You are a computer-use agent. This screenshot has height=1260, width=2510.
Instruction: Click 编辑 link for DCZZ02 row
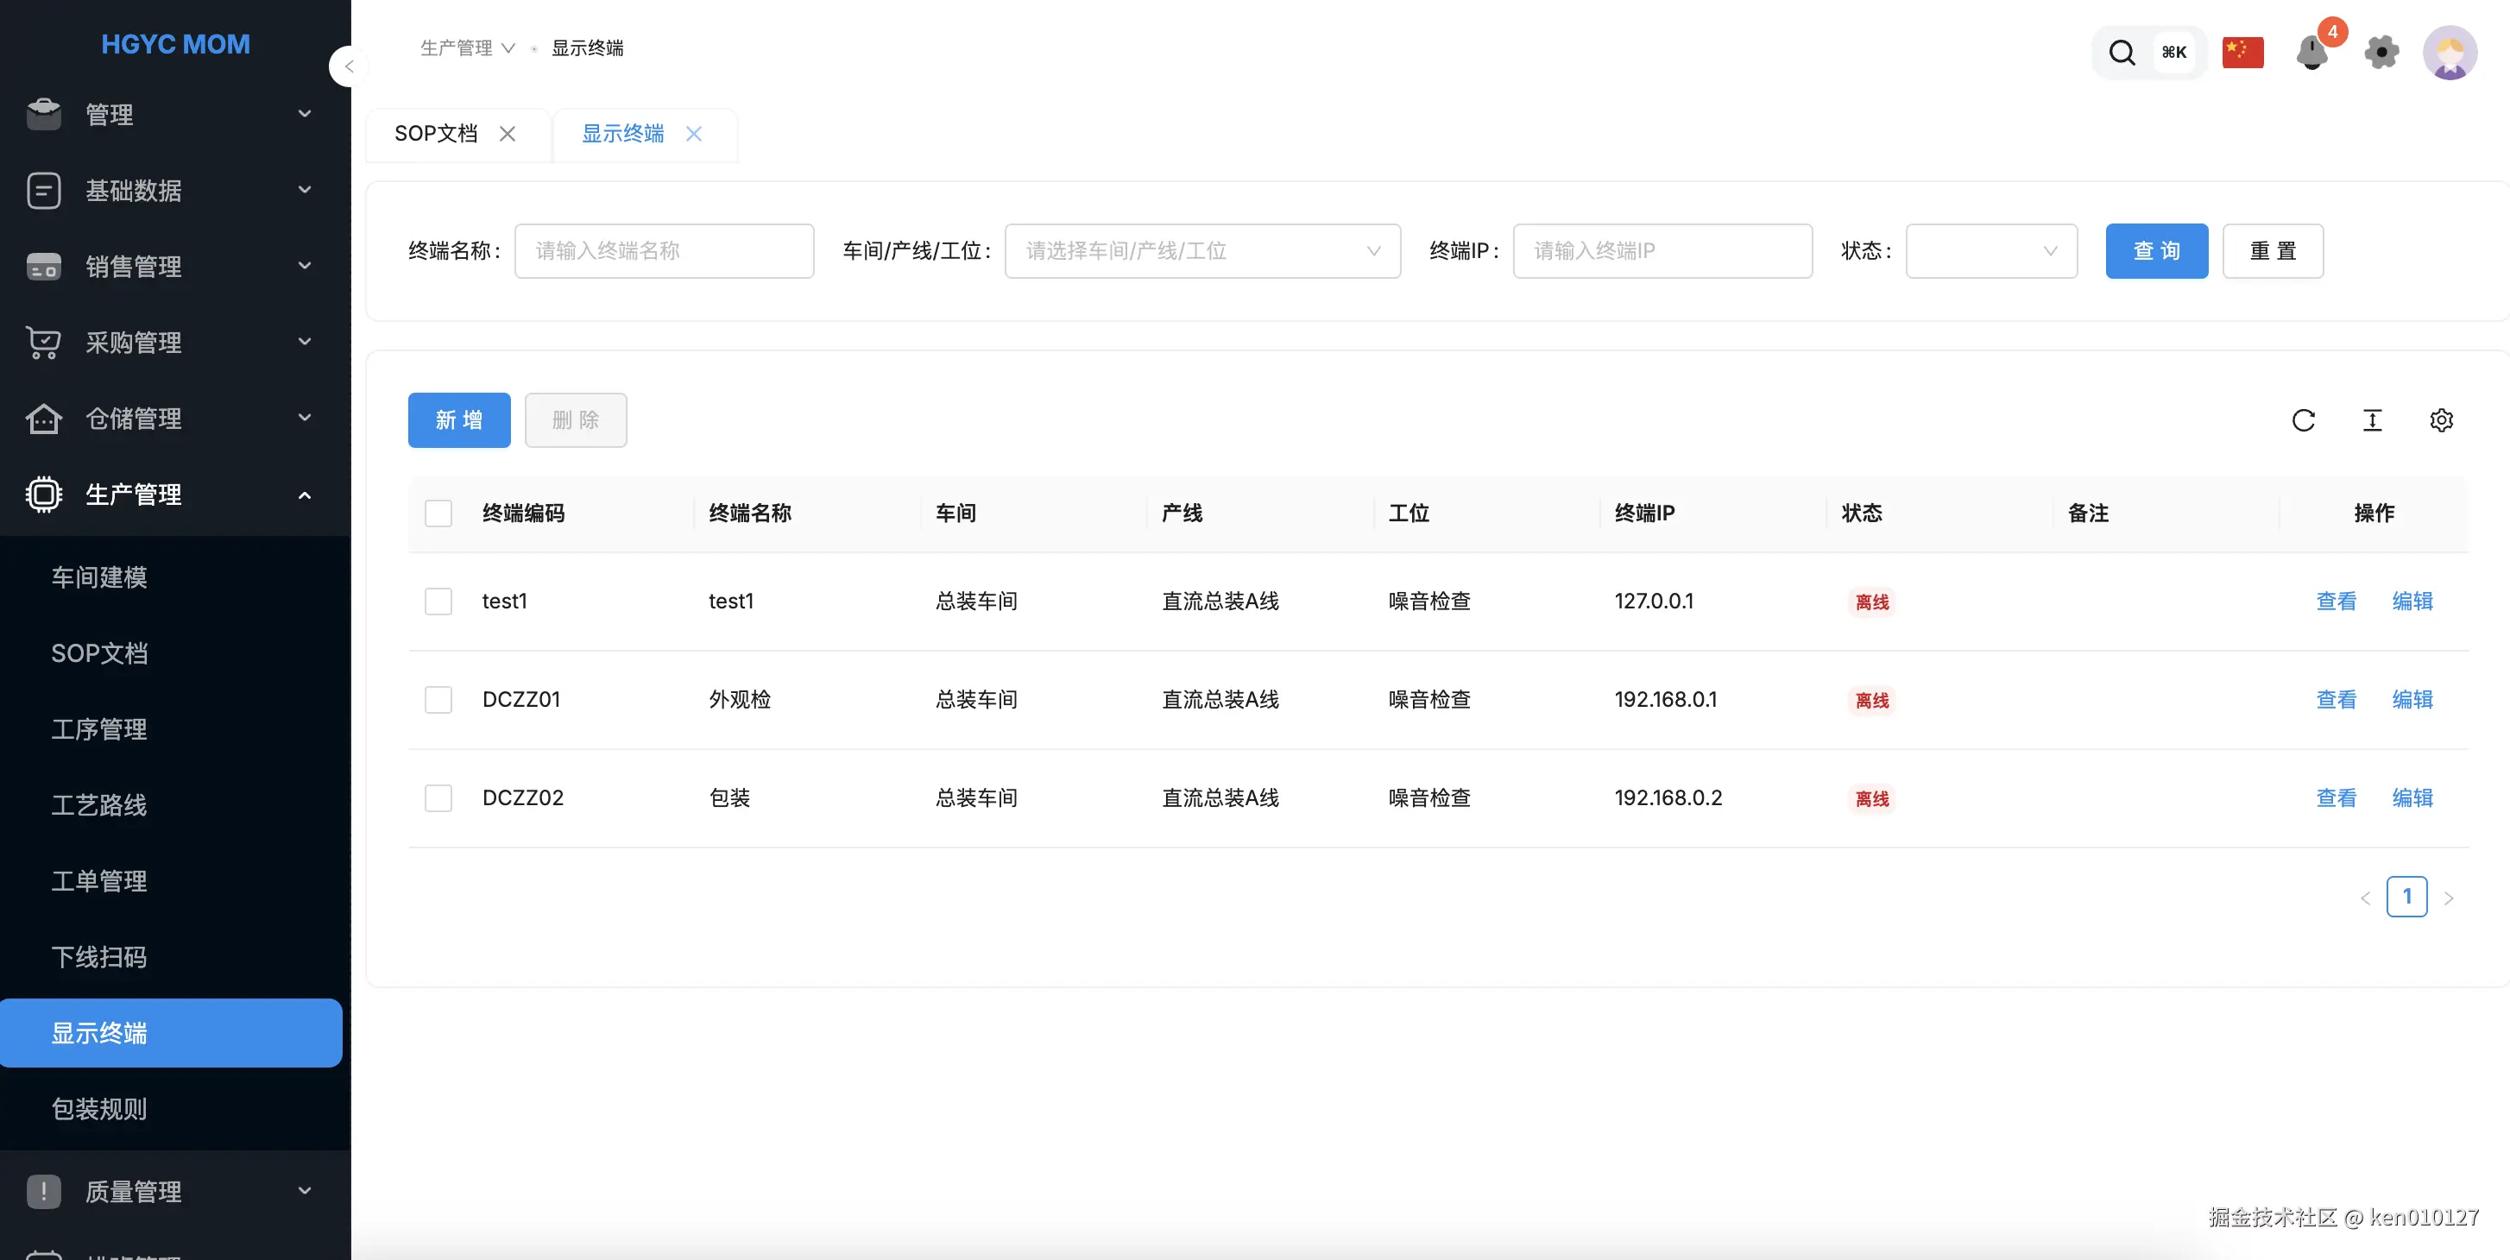click(2412, 798)
